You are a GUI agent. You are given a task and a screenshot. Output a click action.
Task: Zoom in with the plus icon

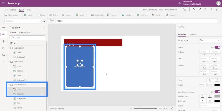point(160,109)
